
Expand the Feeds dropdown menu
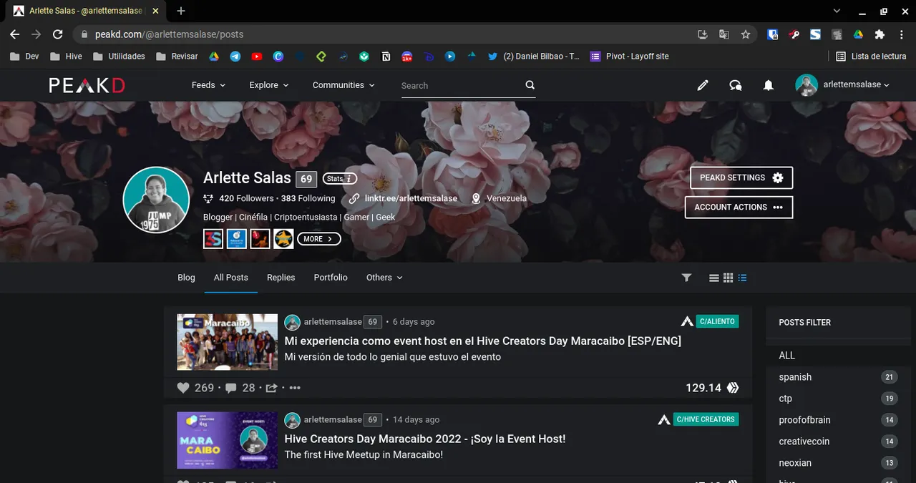(x=208, y=85)
